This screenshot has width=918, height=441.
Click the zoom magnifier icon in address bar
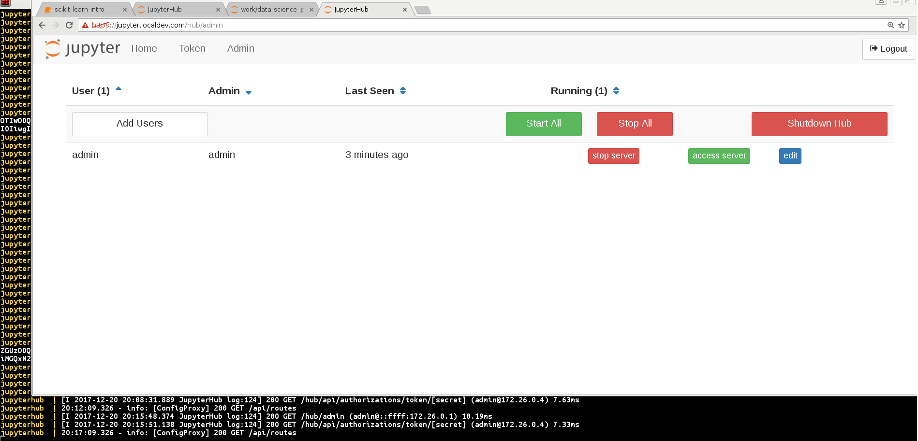click(890, 25)
